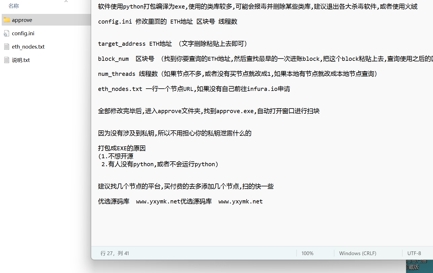Toggle the sort arrow above the file list
The width and height of the screenshot is (433, 273).
pos(66,2)
